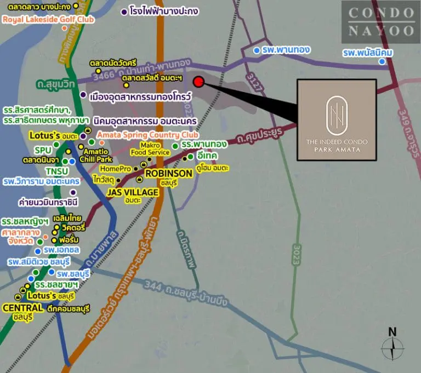Screen dimensions: 421x373
Task: Click the yellow dot under ตลาดสวัสดี อมตะฯ
Action: 126,85
